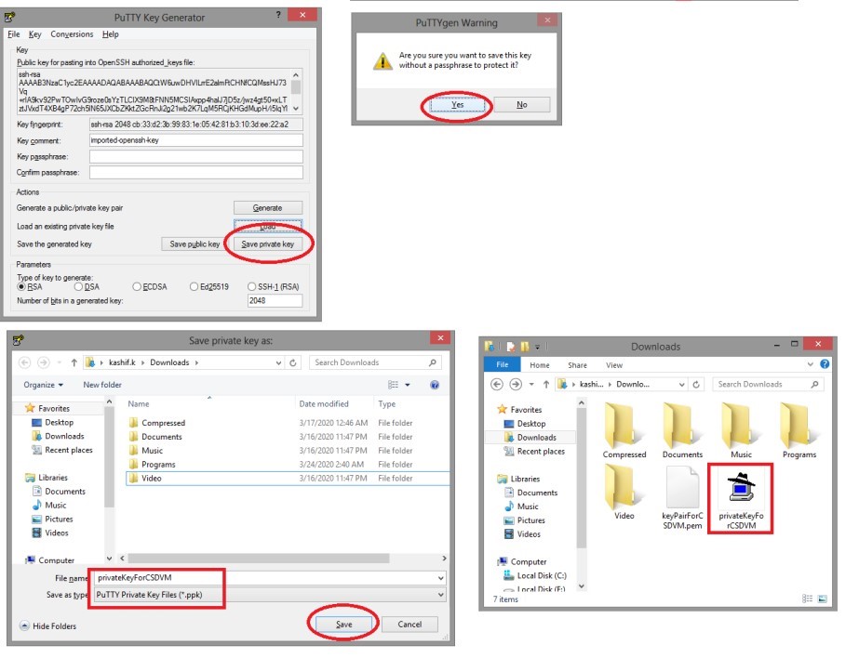Select Documents folder in Save dialog list
The image size is (859, 658).
162,437
